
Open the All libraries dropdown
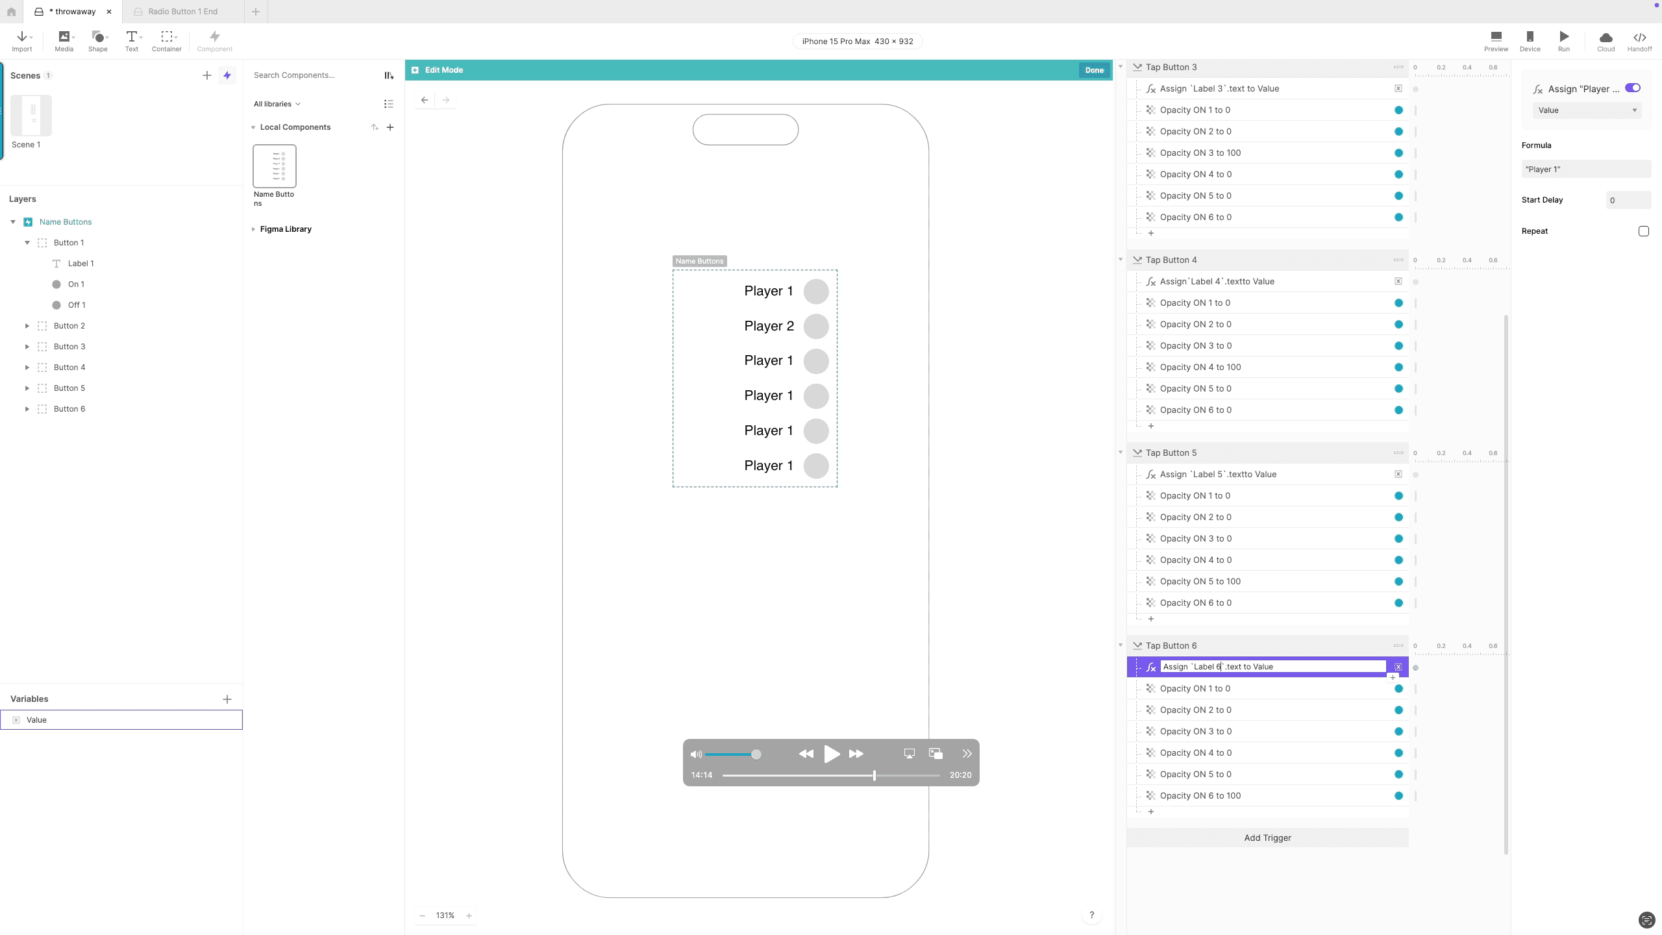tap(277, 103)
